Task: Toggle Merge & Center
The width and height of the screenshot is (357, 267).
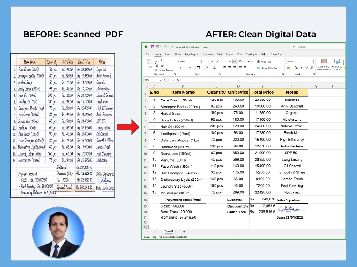Action: (x=267, y=68)
